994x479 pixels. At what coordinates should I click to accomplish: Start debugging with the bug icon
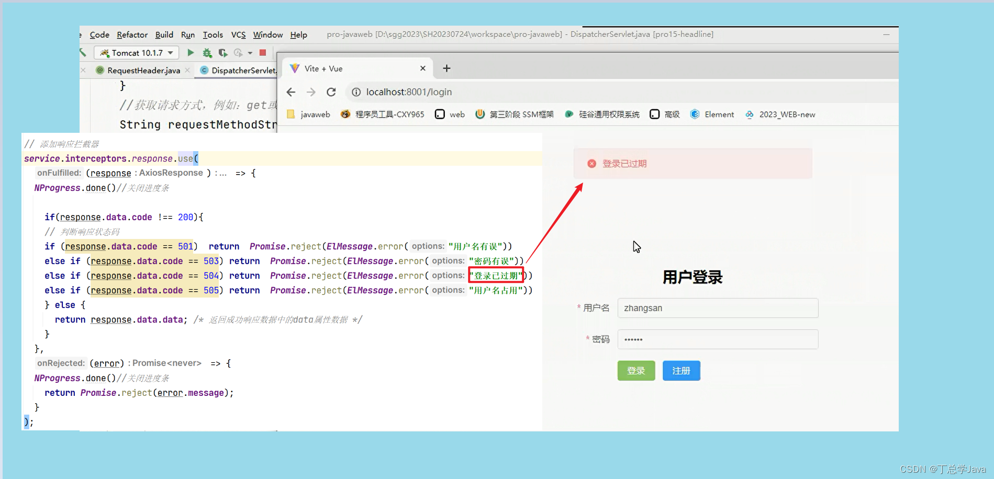coord(207,53)
